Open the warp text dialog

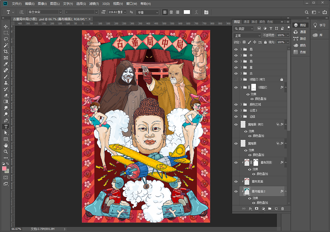196,12
